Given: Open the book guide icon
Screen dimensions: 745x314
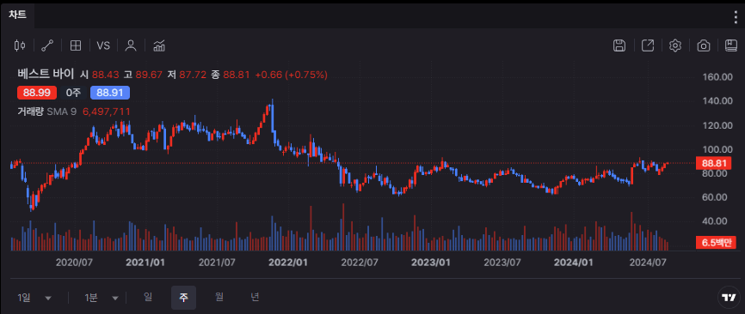Looking at the screenshot, I should click(x=730, y=45).
